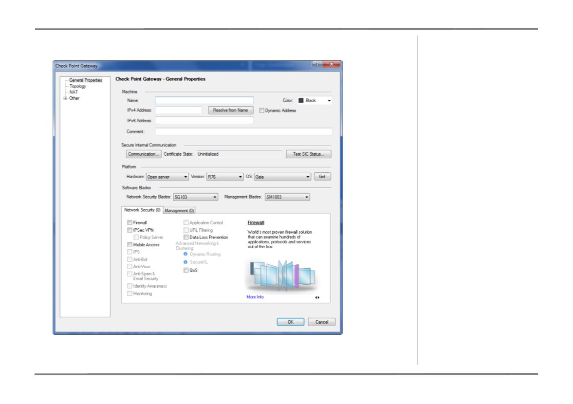Open the More Info link
This screenshot has width=573, height=404.
[x=255, y=297]
